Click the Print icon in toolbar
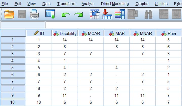The width and height of the screenshot is (182, 106). [x=34, y=14]
